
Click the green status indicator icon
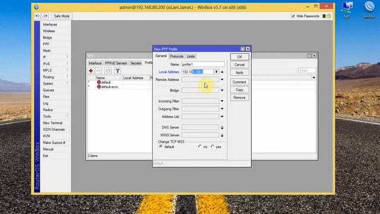pos(324,16)
